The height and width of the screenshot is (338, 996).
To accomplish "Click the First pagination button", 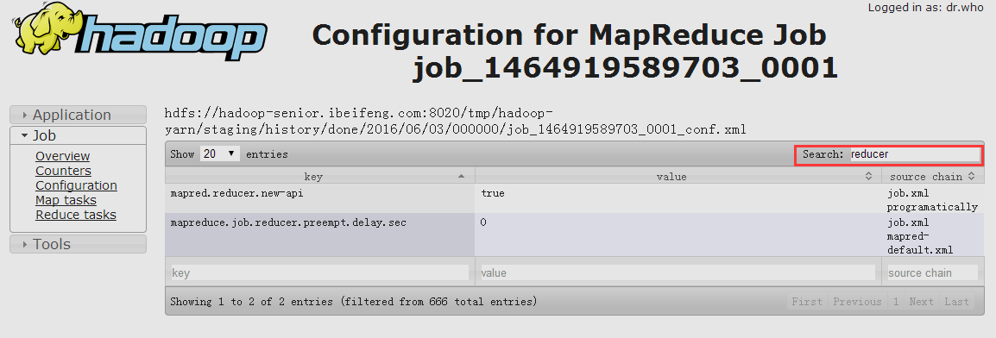I will pyautogui.click(x=807, y=302).
